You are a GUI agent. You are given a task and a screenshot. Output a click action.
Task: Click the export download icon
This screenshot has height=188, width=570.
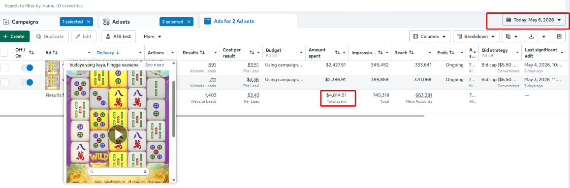532,36
